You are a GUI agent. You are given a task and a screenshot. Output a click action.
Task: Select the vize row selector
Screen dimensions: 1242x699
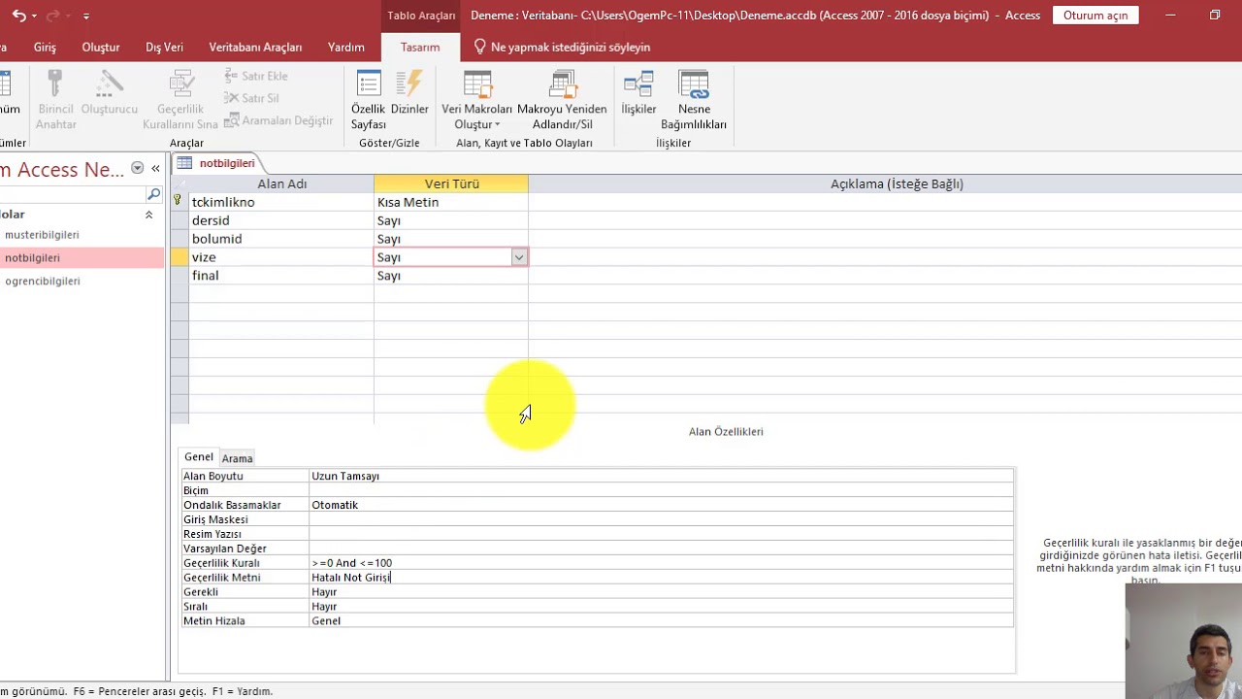[179, 257]
